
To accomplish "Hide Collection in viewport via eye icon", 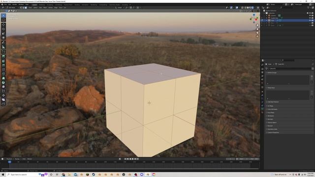I will pyautogui.click(x=310, y=13).
